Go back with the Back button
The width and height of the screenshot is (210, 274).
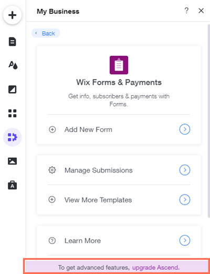click(46, 33)
